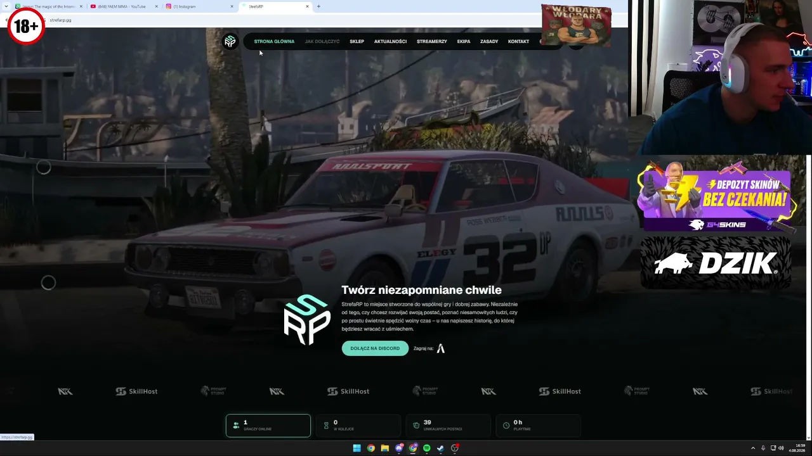This screenshot has width=812, height=456.
Task: Click the Twórz niezapomniane chwile heading
Action: [421, 290]
